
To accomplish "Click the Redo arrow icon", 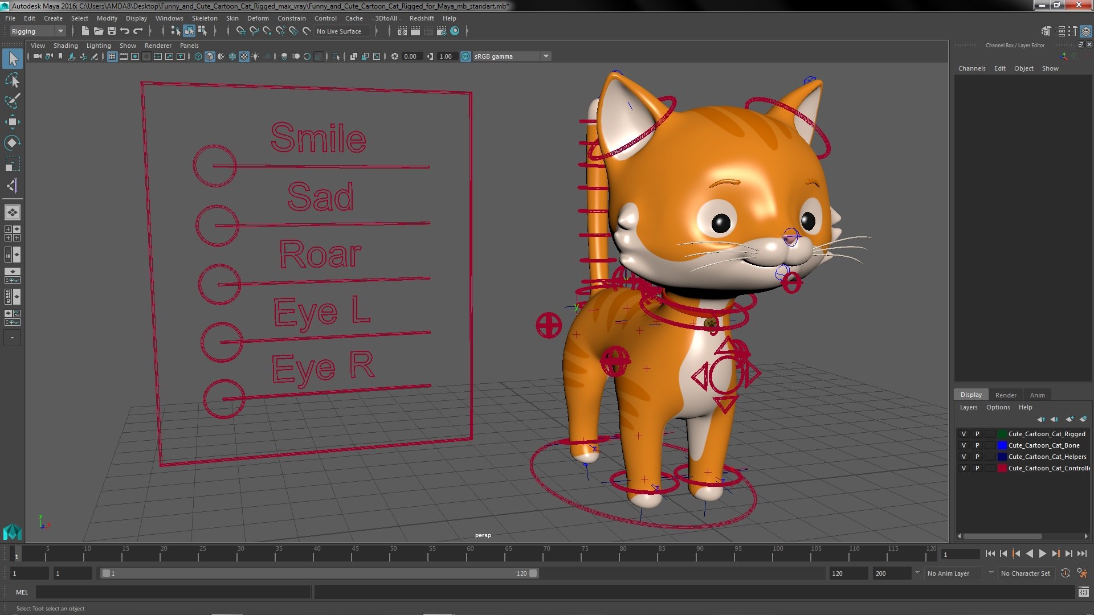I will coord(138,31).
